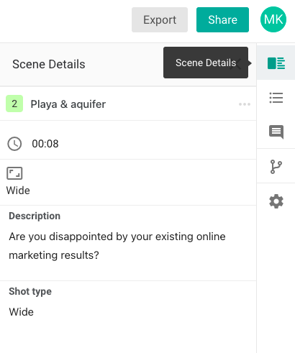Open the MK user avatar menu
295x353 pixels.
[273, 19]
